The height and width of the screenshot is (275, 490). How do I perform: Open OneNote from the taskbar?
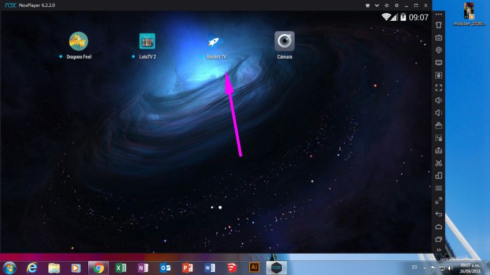143,268
